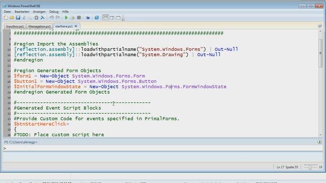
Task: Collapse the script pane arrow
Action: pyautogui.click(x=320, y=26)
